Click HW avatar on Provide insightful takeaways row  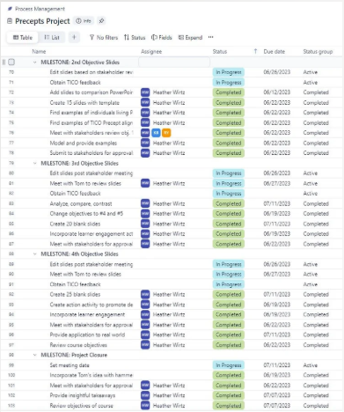145,395
